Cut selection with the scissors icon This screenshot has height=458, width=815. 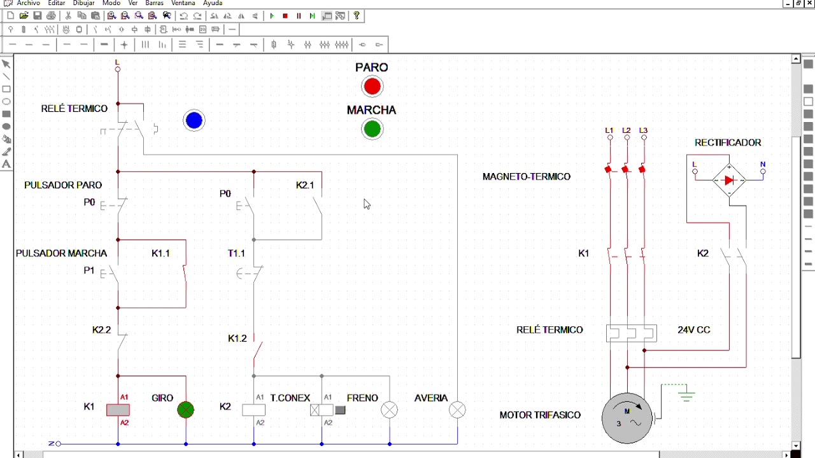(x=69, y=15)
